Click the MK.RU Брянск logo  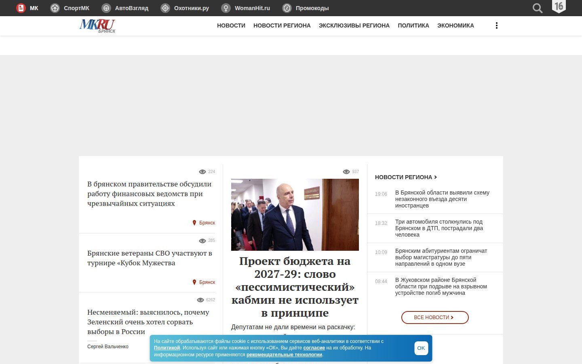[x=97, y=26]
